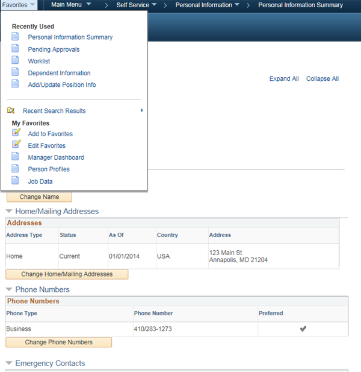Click Change Home/Mailing Addresses button

[67, 274]
